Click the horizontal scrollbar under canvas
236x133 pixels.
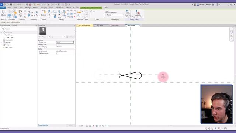171,126
